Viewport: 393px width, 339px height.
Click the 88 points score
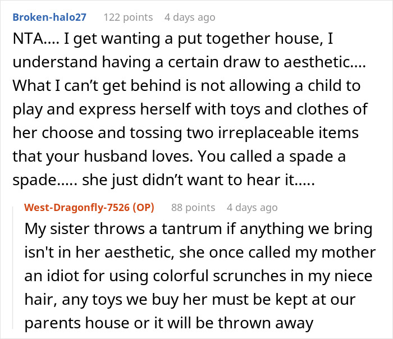coord(193,208)
